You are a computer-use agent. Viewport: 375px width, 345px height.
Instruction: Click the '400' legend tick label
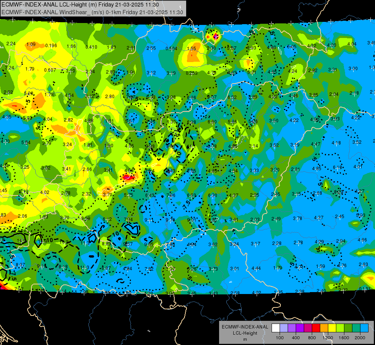[x=296, y=338]
